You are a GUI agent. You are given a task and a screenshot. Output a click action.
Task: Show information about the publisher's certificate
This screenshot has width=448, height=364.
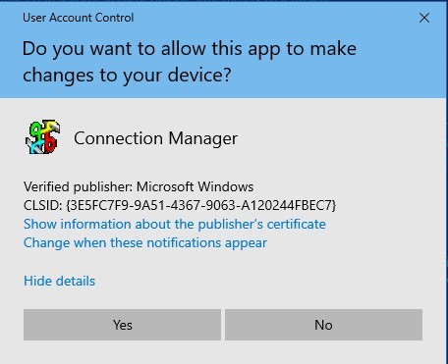(175, 225)
